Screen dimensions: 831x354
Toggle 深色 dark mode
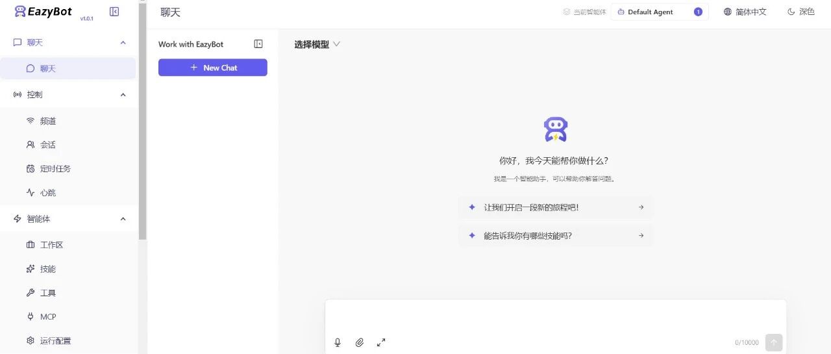[800, 12]
